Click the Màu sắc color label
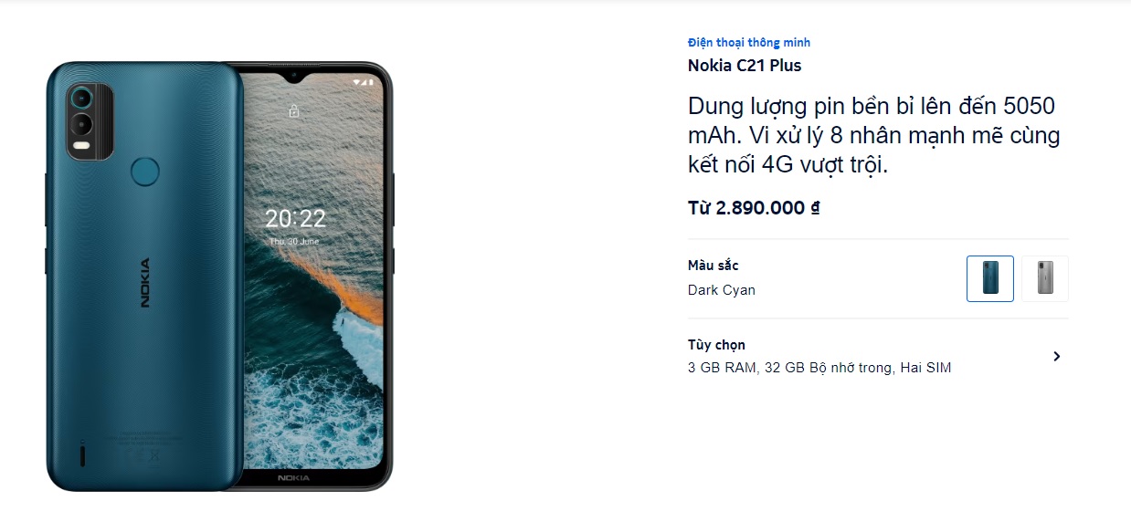The width and height of the screenshot is (1131, 532). click(x=713, y=266)
